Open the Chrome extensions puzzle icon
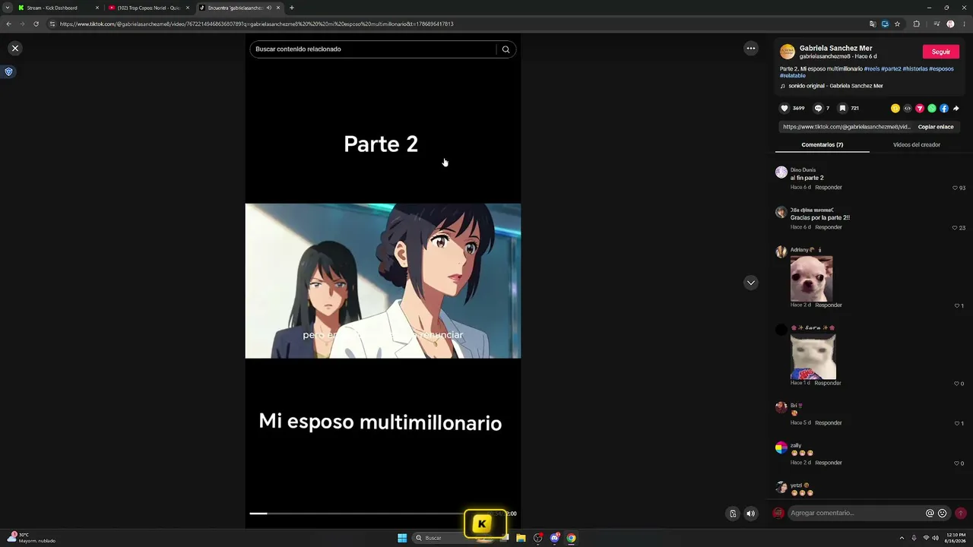This screenshot has width=973, height=547. pos(916,24)
